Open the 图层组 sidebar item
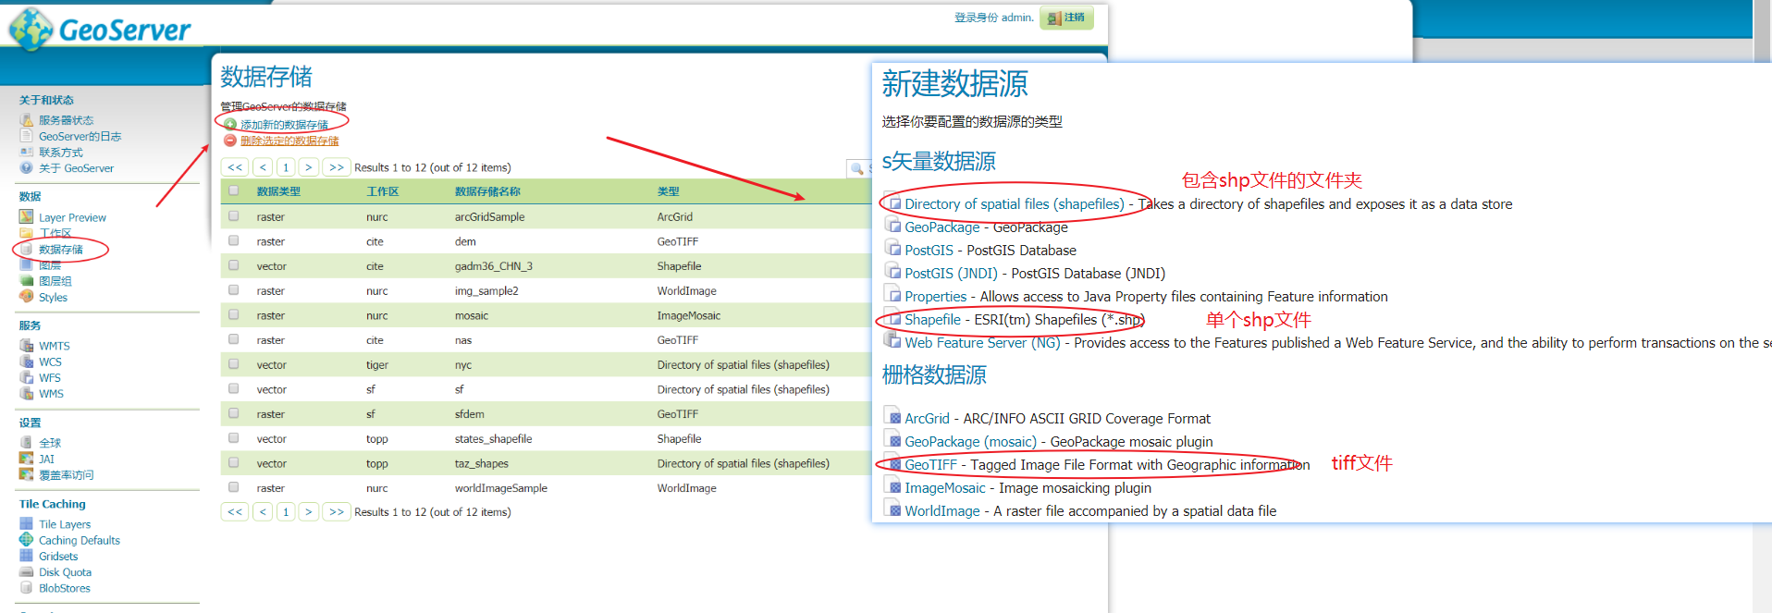This screenshot has height=613, width=1772. [x=55, y=281]
